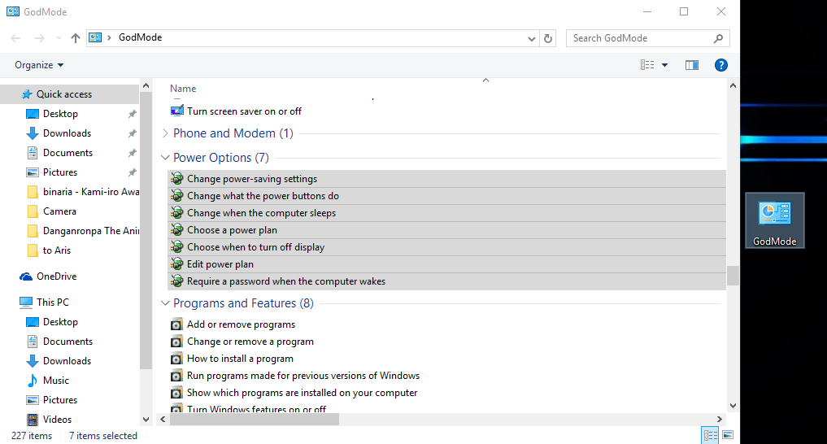The height and width of the screenshot is (444, 827).
Task: Select 'Change or remove a program'
Action: (250, 342)
